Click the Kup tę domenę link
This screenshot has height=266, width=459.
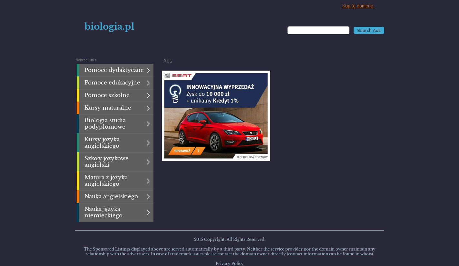click(x=358, y=6)
